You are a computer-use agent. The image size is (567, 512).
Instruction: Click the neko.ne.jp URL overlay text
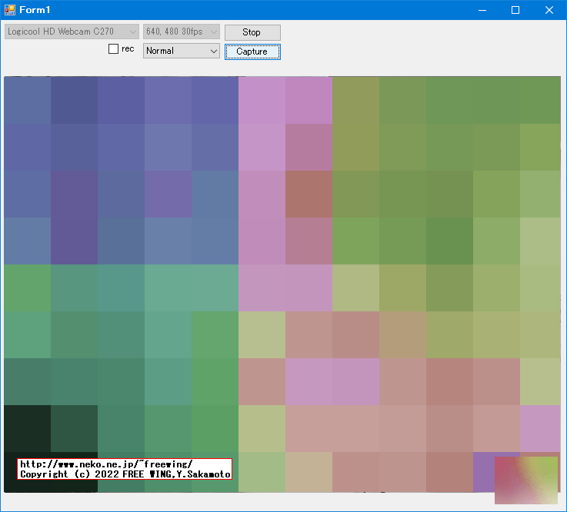coord(106,464)
